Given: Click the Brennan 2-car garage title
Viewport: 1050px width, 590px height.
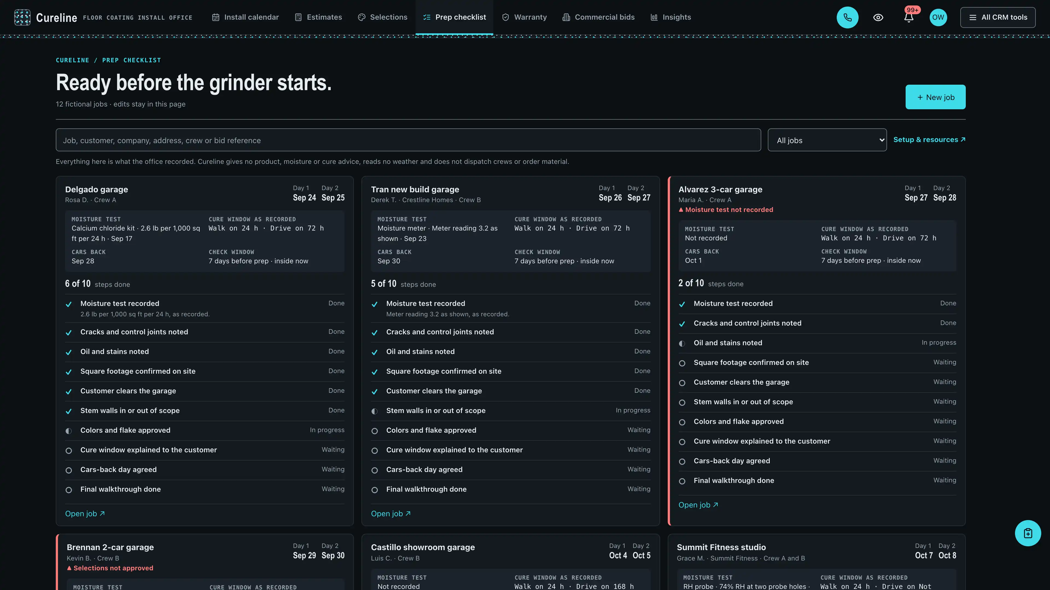Looking at the screenshot, I should coord(110,547).
